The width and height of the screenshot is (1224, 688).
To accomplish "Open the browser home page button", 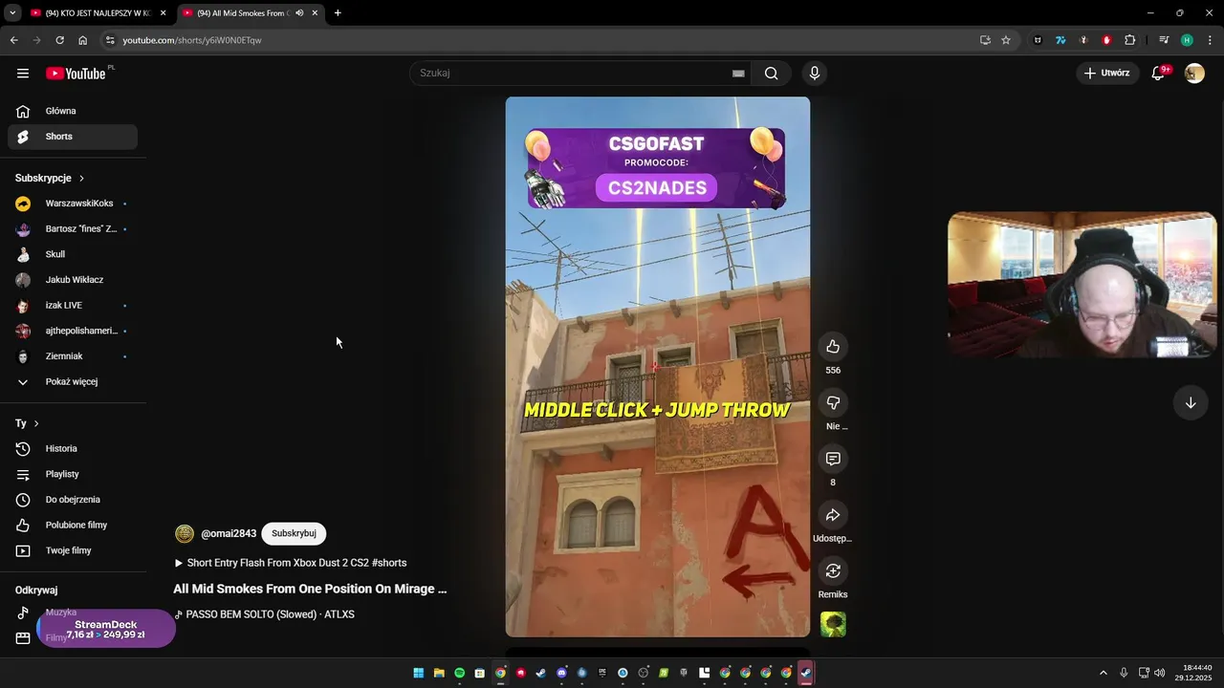I will (83, 40).
